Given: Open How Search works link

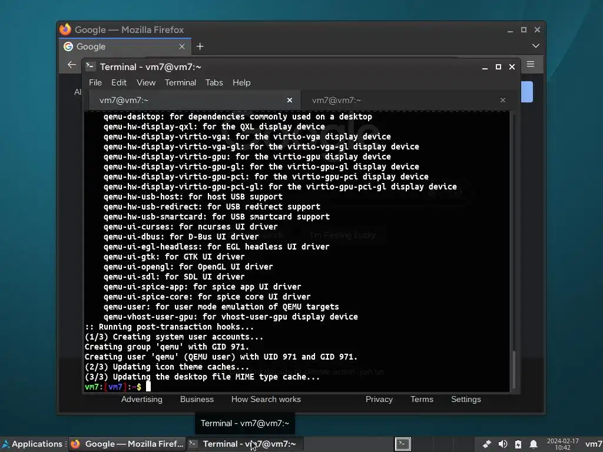Looking at the screenshot, I should point(266,400).
